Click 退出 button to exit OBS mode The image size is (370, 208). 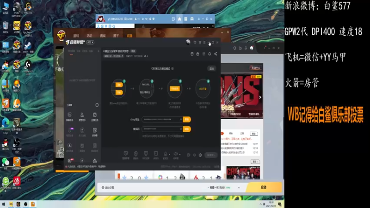click(211, 68)
